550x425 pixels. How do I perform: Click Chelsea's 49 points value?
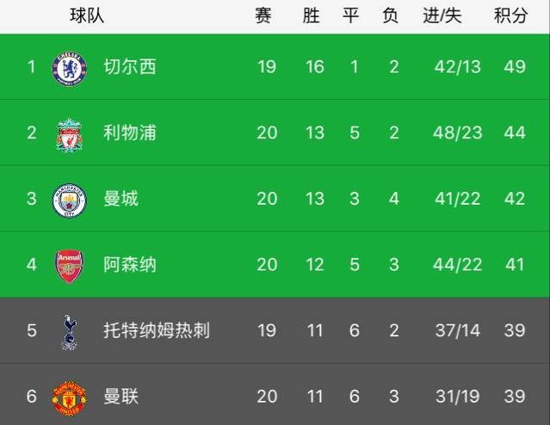tap(515, 66)
